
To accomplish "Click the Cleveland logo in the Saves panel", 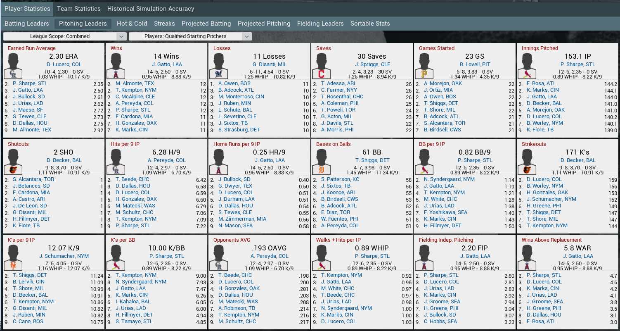I will pyautogui.click(x=322, y=74).
